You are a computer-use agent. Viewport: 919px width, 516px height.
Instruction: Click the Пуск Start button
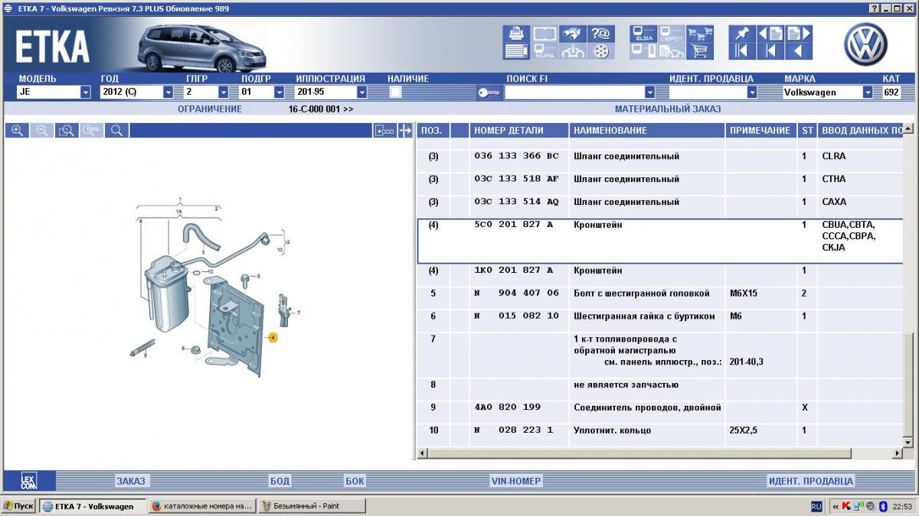18,506
